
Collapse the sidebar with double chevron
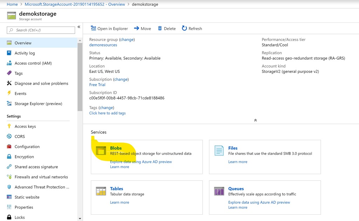tap(79, 27)
